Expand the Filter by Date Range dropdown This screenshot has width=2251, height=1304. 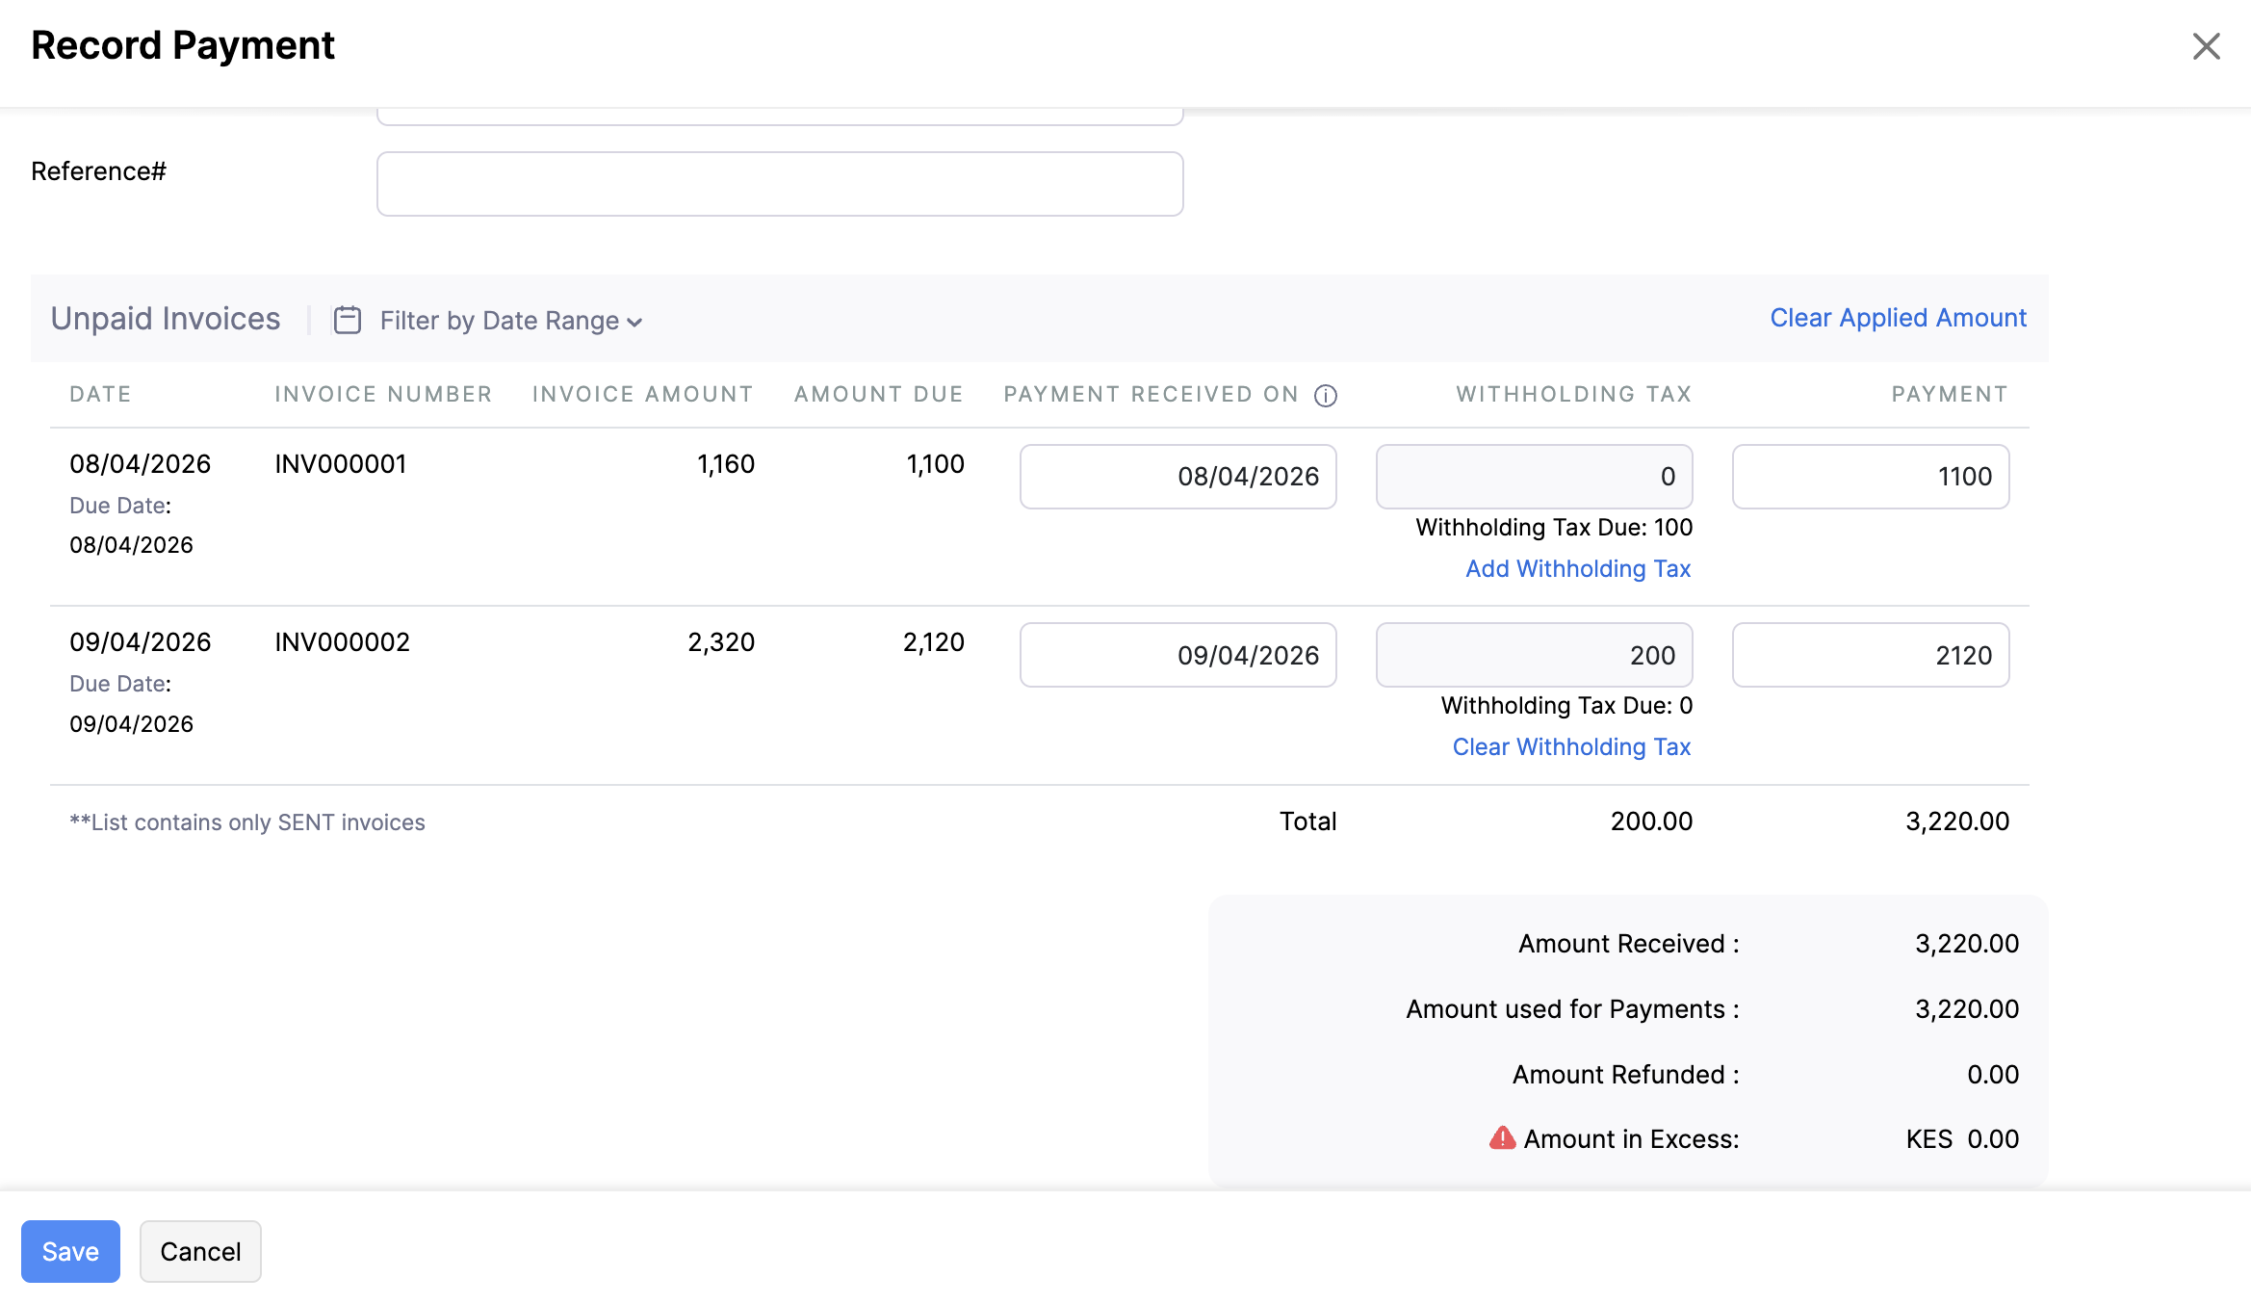(510, 321)
